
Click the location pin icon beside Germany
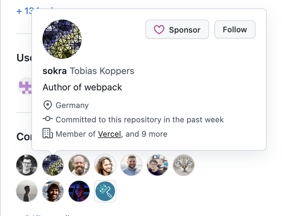tap(48, 105)
